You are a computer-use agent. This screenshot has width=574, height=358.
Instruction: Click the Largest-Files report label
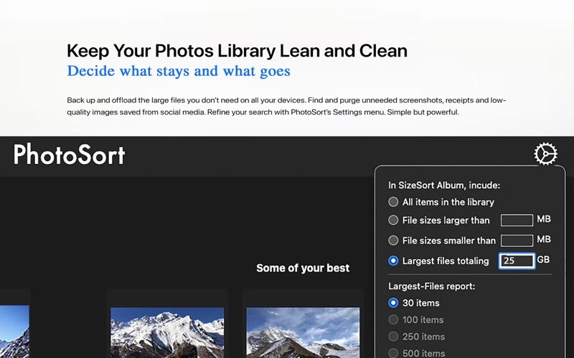[x=432, y=286]
